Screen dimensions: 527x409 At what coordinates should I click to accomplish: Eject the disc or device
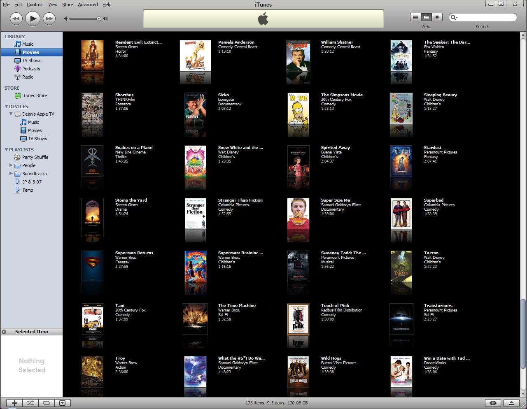pyautogui.click(x=511, y=403)
